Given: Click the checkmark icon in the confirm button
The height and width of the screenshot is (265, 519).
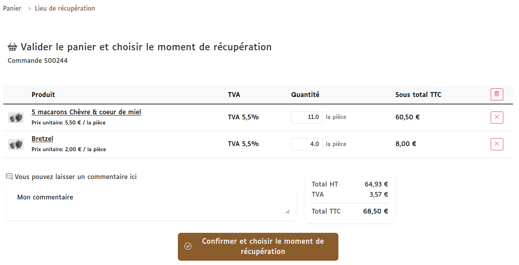Looking at the screenshot, I should coord(188,247).
